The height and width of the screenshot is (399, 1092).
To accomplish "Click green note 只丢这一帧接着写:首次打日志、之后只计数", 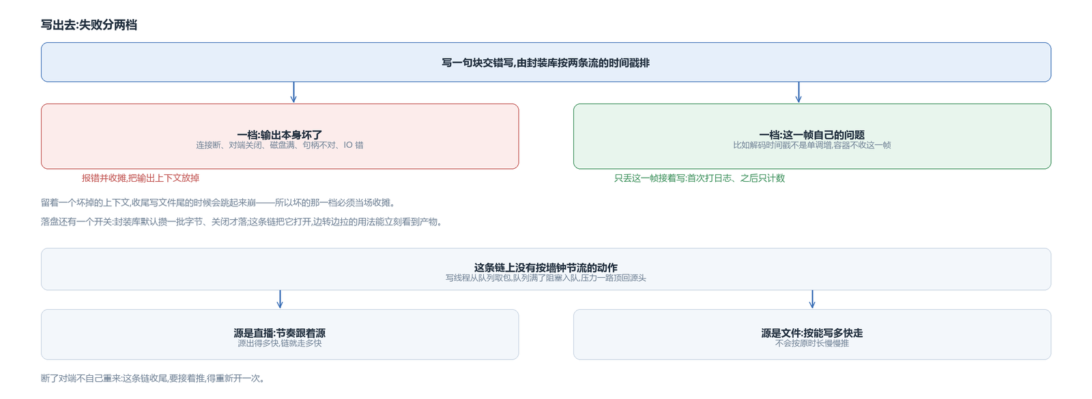I will 700,178.
